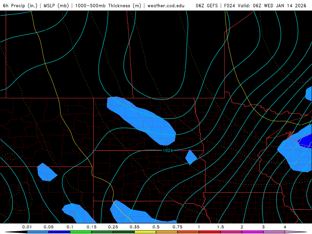Click the red legend swatch after 1
Image resolution: width=312 pixels, height=234 pixels.
210,232
